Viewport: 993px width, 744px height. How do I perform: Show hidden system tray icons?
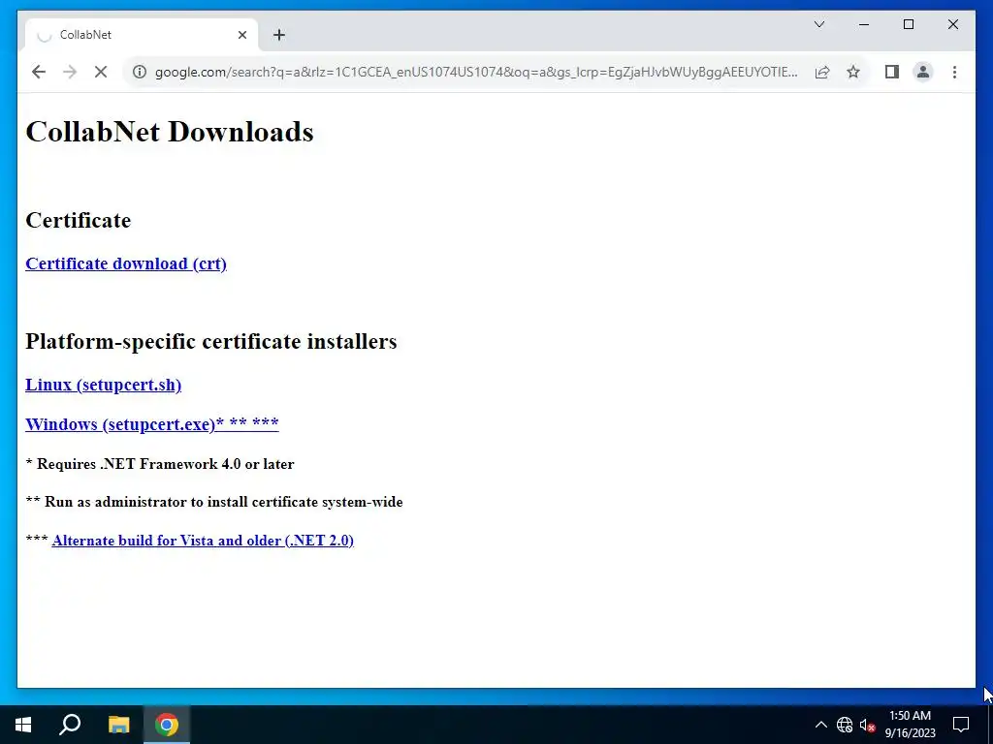click(x=820, y=725)
